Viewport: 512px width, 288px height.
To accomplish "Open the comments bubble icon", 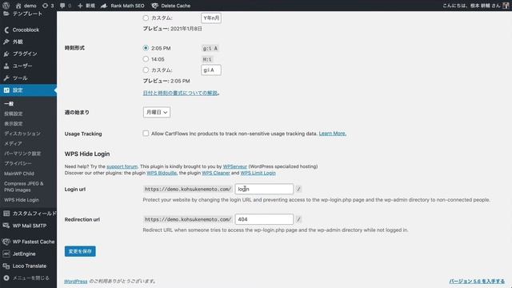I will click(62, 6).
